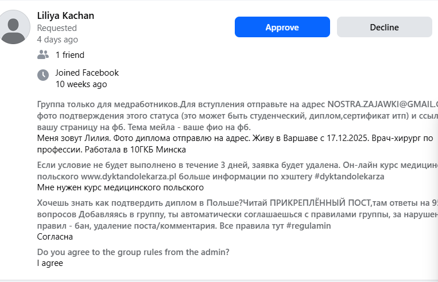Click the "4 days ago" timestamp

57,40
